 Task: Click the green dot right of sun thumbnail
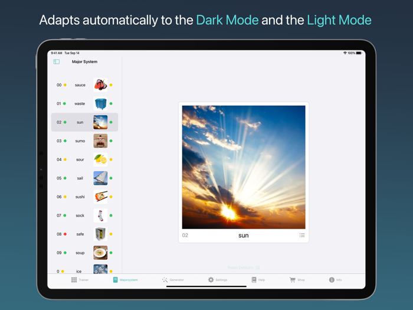click(111, 122)
